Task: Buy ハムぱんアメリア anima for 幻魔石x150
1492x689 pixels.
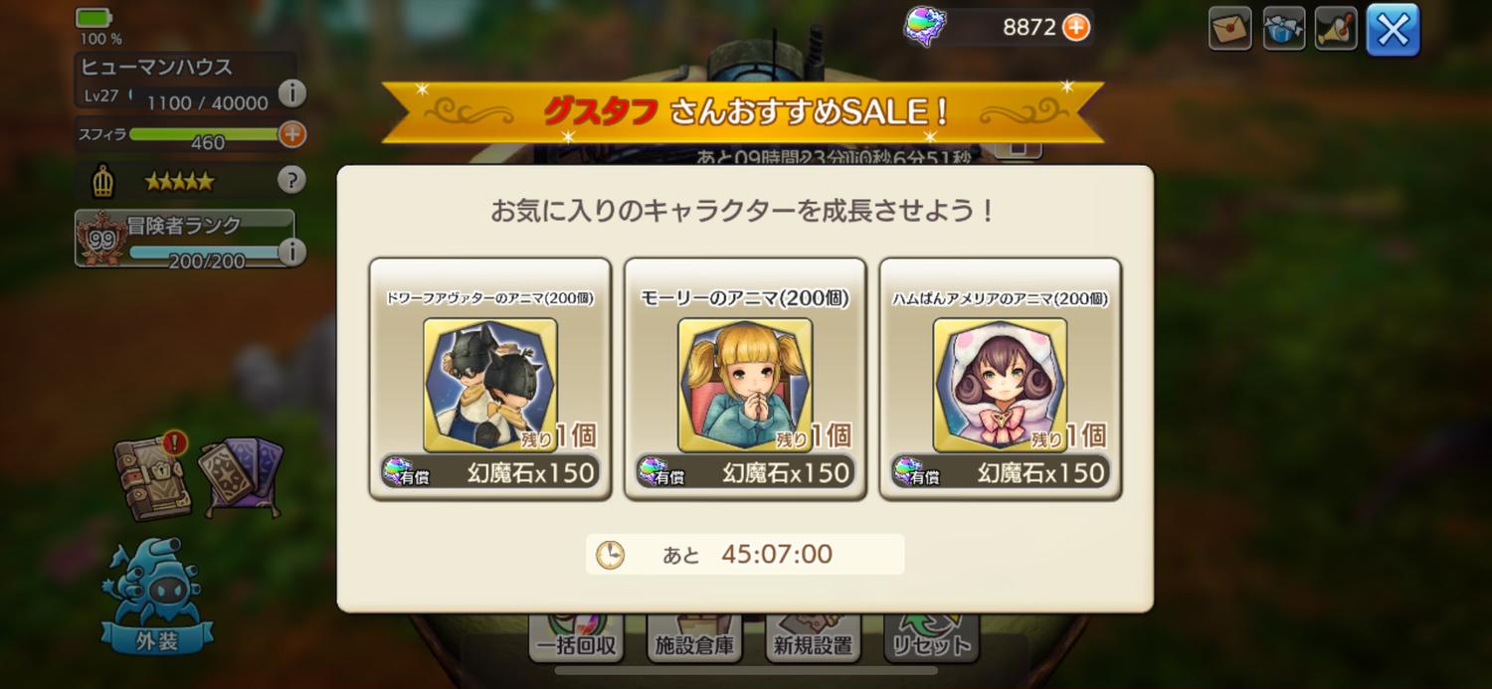Action: (x=1000, y=472)
